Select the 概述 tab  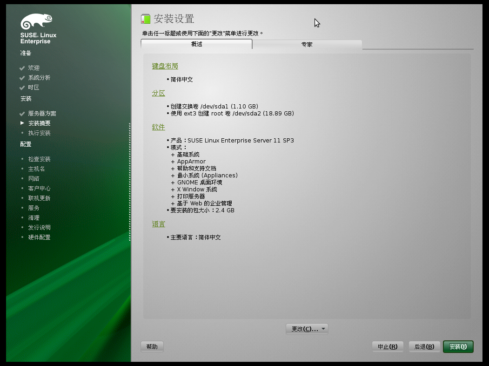pyautogui.click(x=196, y=44)
